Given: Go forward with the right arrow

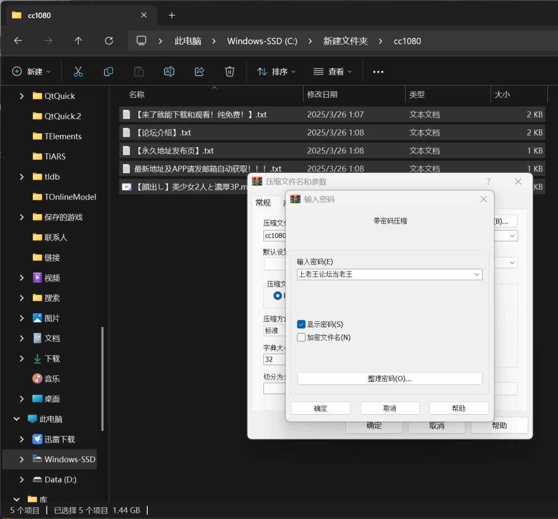Looking at the screenshot, I should (x=48, y=41).
